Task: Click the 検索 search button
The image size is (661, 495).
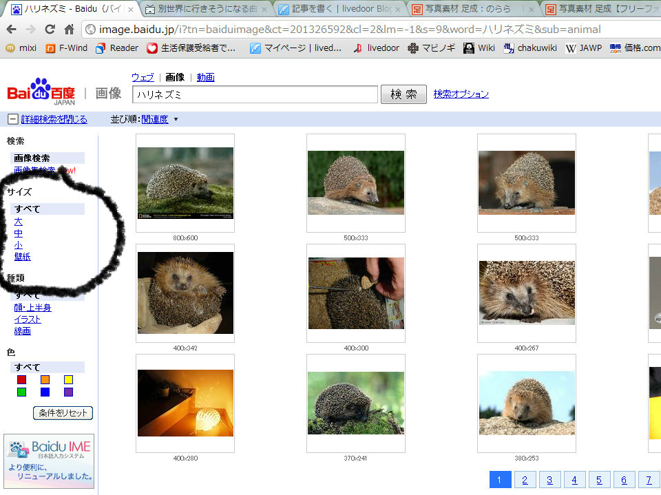Action: pyautogui.click(x=403, y=94)
